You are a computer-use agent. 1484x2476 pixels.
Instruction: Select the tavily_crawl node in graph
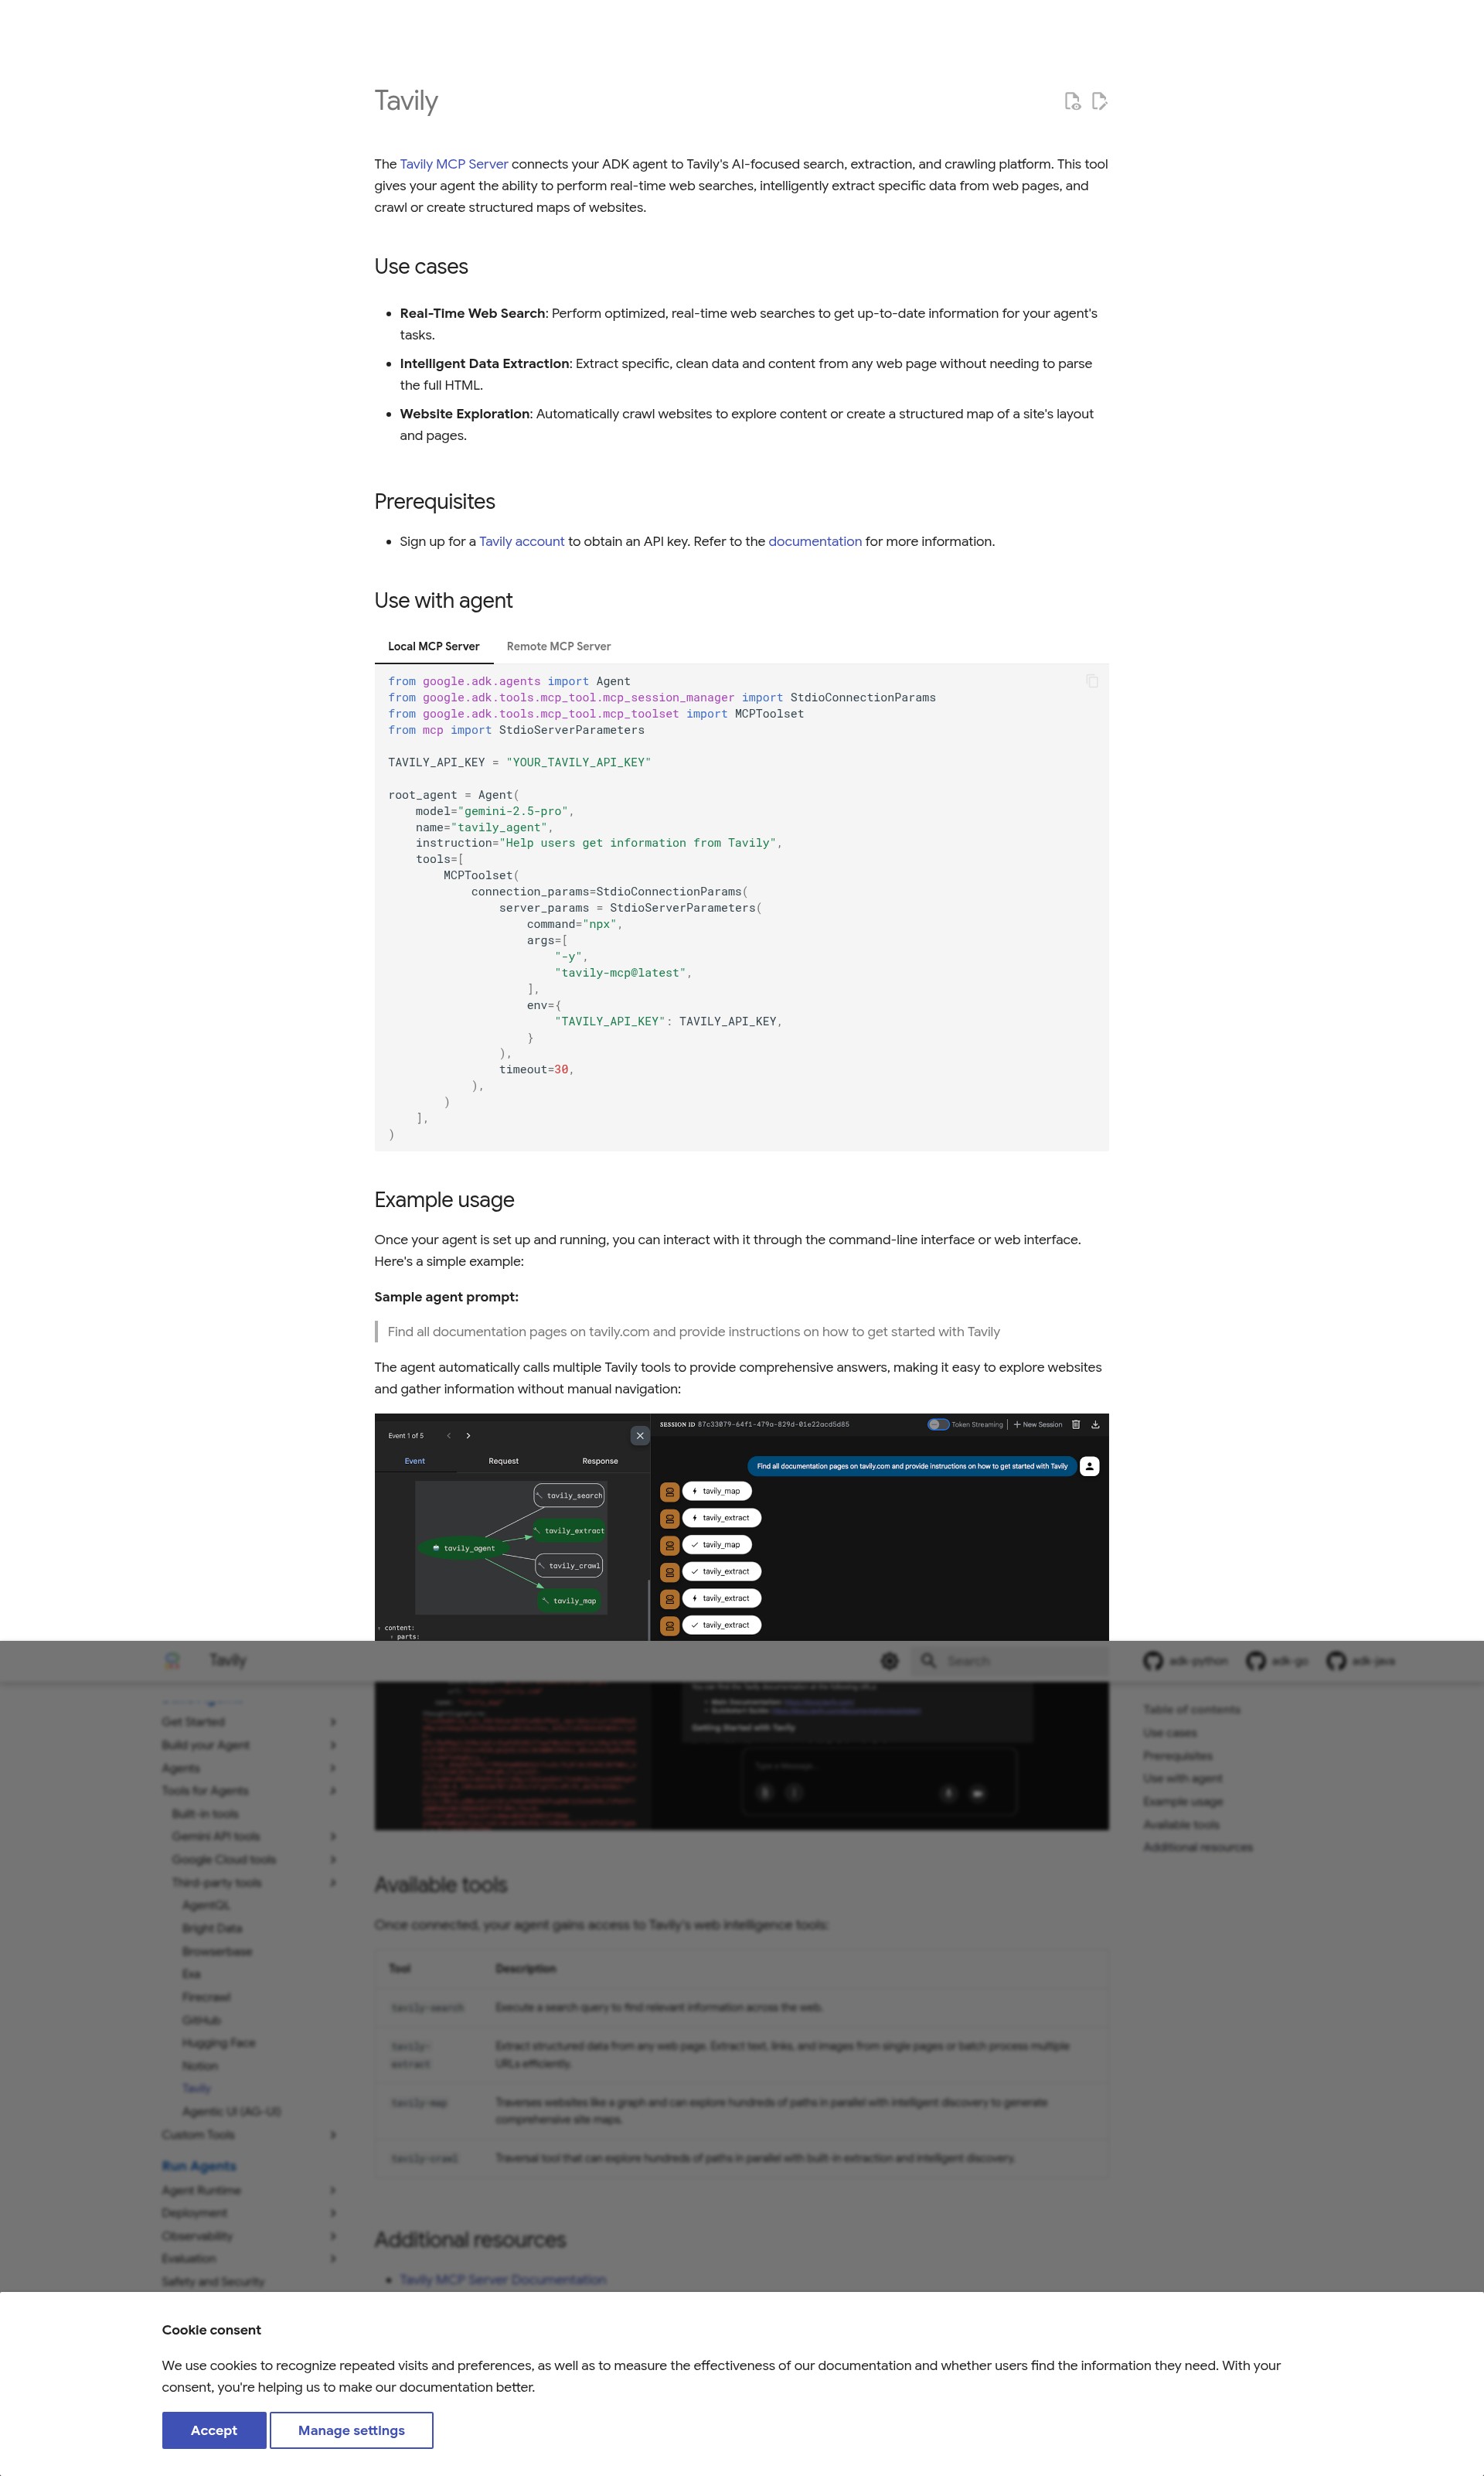coord(569,1566)
